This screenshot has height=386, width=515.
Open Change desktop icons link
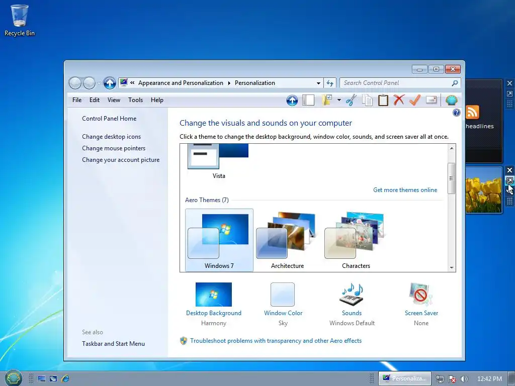[111, 137]
